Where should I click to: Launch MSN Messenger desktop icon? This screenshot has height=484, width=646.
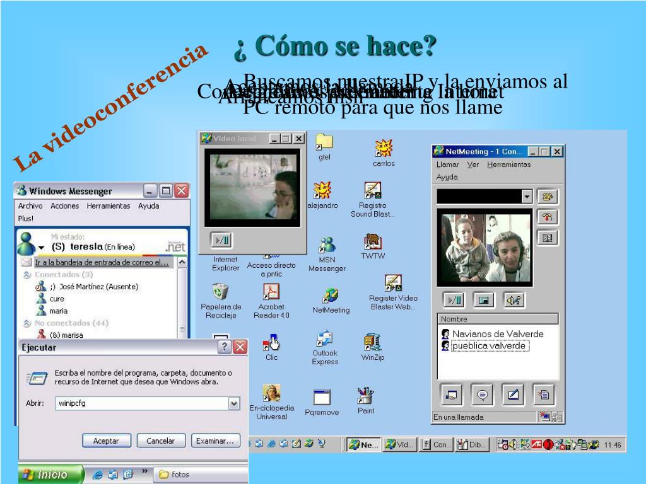coord(327,255)
